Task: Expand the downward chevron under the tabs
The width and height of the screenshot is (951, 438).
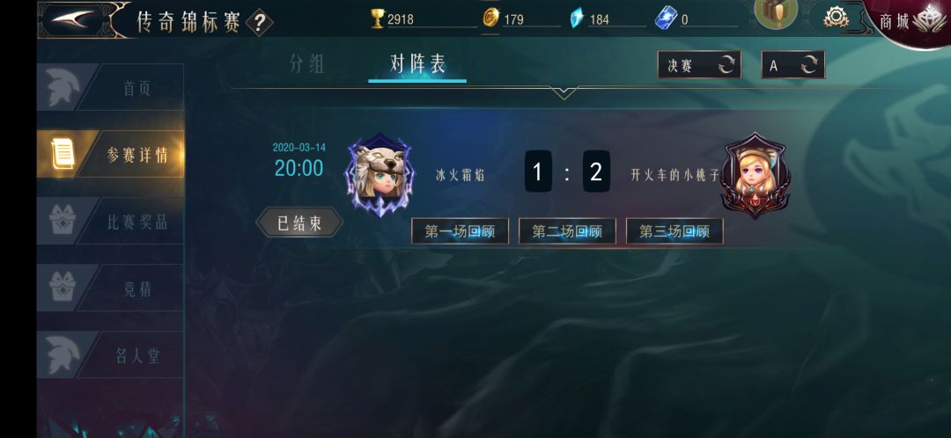Action: click(564, 92)
